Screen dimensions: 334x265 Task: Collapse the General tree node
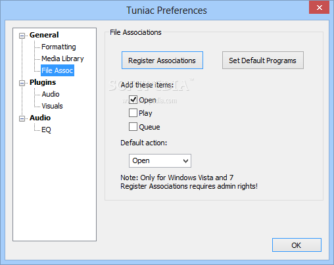click(22, 36)
